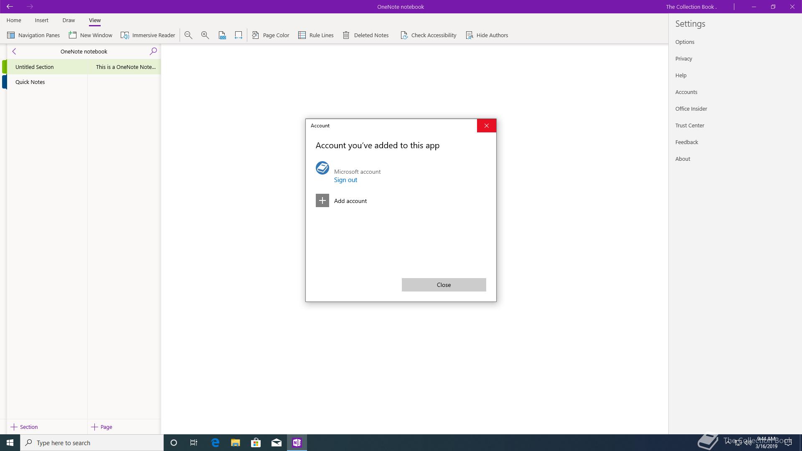The height and width of the screenshot is (451, 802).
Task: Click the taskbar search box
Action: click(x=92, y=443)
